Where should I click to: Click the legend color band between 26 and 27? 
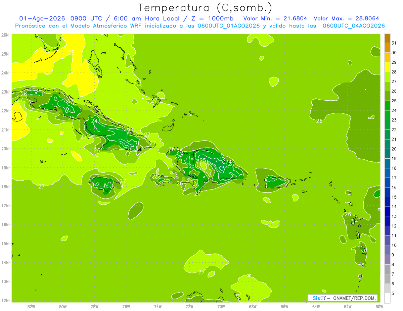(x=387, y=86)
